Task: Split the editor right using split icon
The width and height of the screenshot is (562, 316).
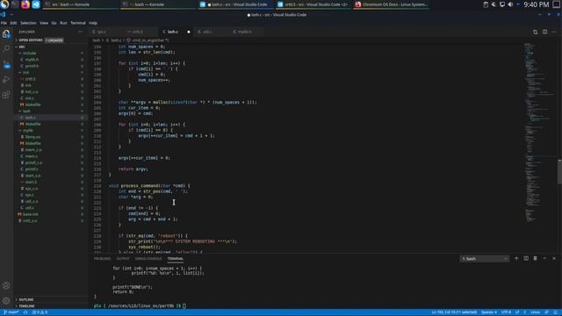Action: click(x=544, y=32)
